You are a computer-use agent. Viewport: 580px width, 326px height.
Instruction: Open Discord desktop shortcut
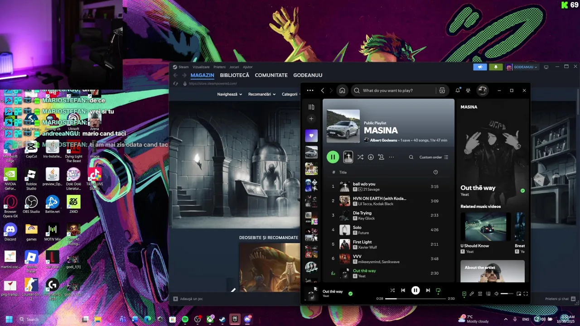click(10, 232)
